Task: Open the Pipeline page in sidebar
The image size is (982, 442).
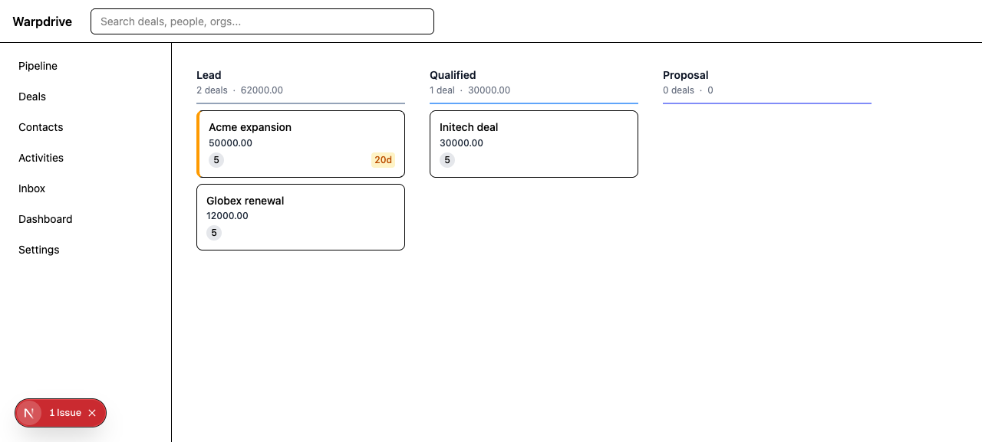Action: [x=38, y=66]
